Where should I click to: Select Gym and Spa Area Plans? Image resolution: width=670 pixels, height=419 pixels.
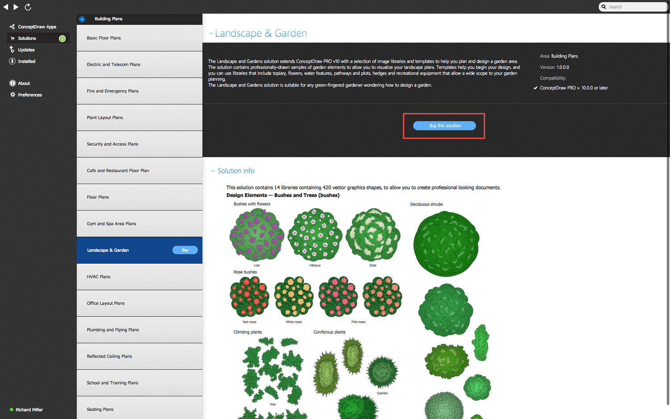point(139,224)
